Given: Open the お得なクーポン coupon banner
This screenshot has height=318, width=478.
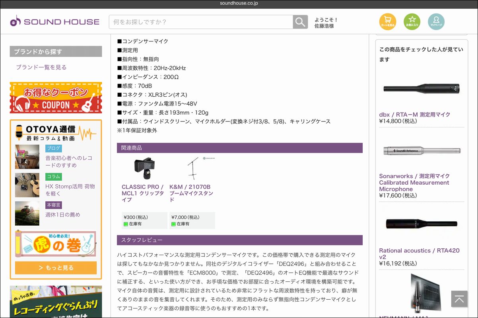Looking at the screenshot, I should pyautogui.click(x=56, y=98).
